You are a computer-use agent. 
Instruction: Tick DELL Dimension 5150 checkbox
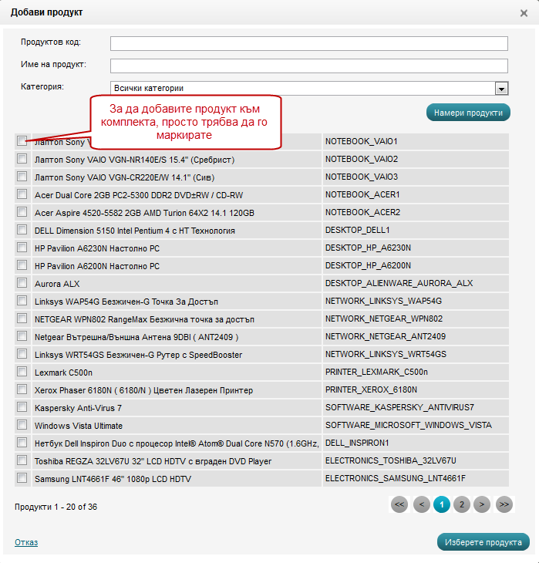(22, 230)
